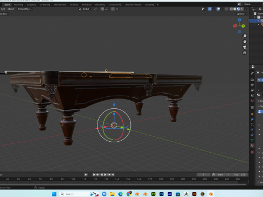
Task: Switch to the Modeling workspace tab
Action: 19,4
